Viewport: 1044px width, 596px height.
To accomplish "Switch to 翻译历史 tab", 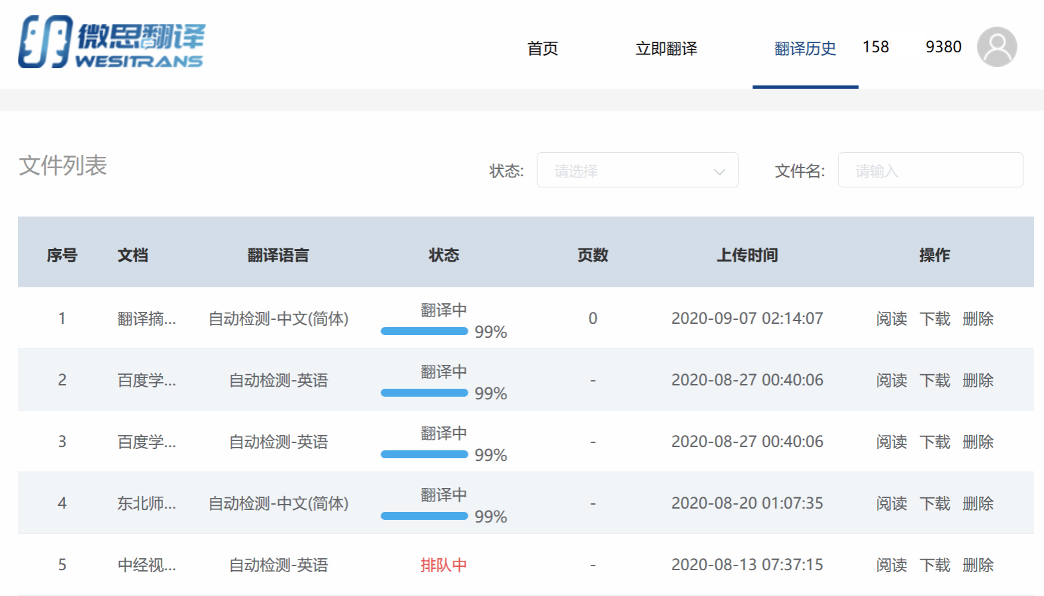I will click(805, 48).
